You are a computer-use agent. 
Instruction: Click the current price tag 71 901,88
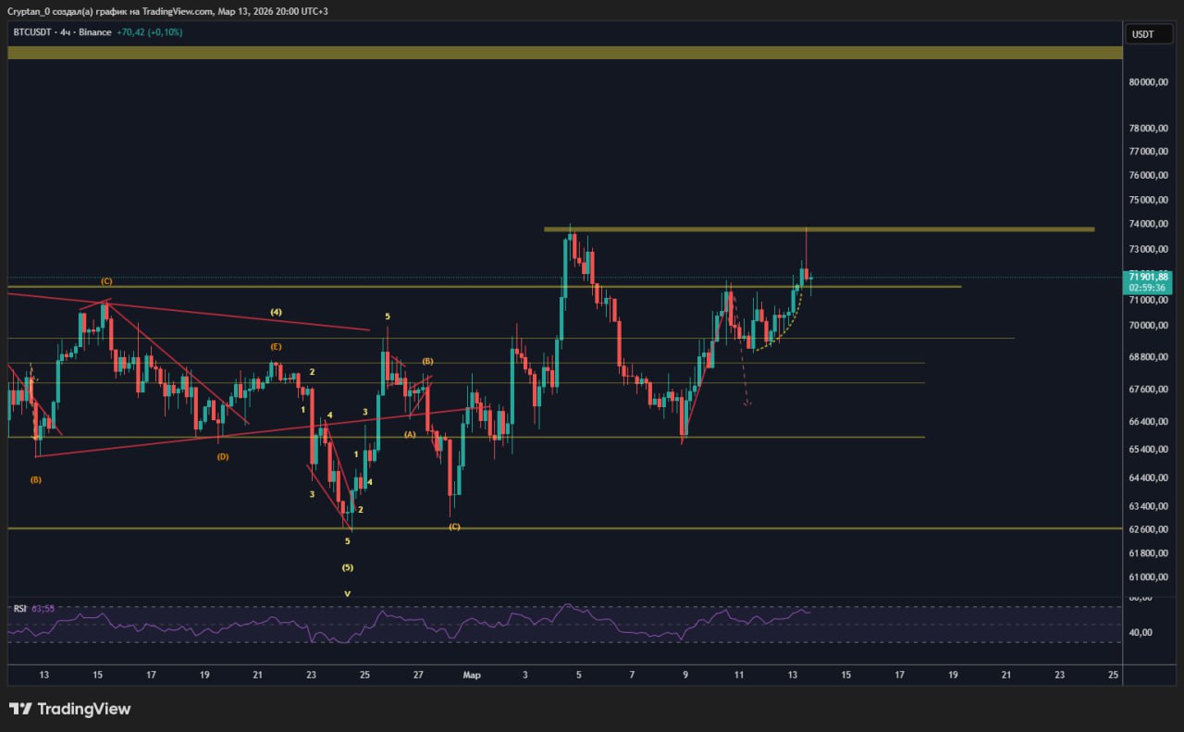tap(1149, 277)
